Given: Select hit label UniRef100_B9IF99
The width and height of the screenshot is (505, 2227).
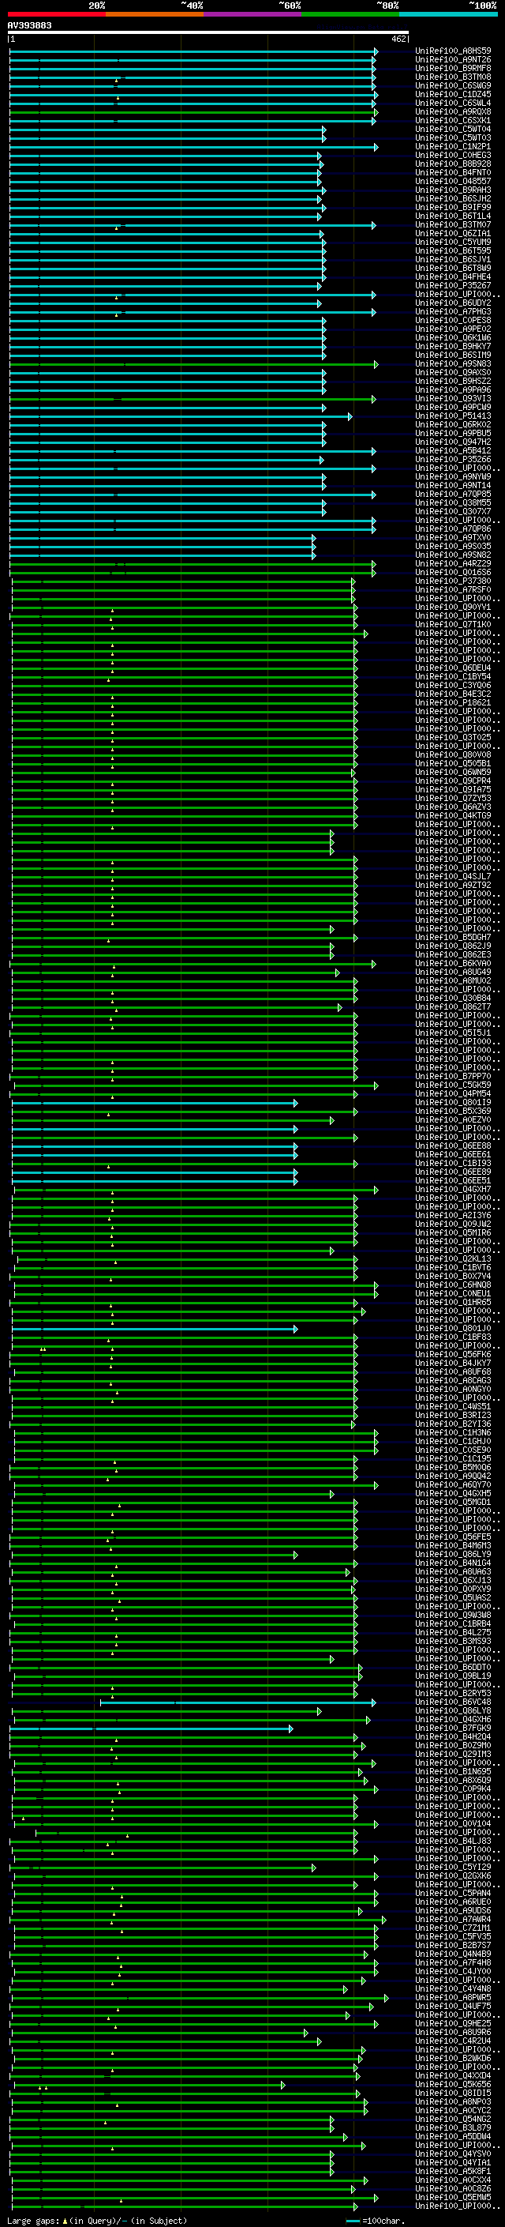Looking at the screenshot, I should coord(453,208).
